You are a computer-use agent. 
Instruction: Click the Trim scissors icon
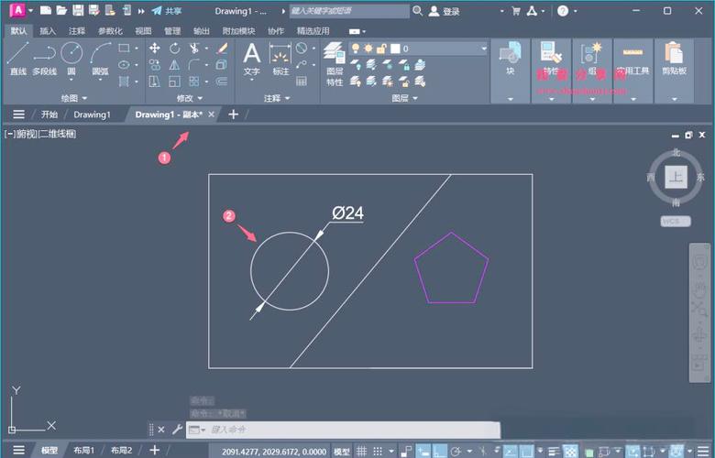pyautogui.click(x=194, y=48)
